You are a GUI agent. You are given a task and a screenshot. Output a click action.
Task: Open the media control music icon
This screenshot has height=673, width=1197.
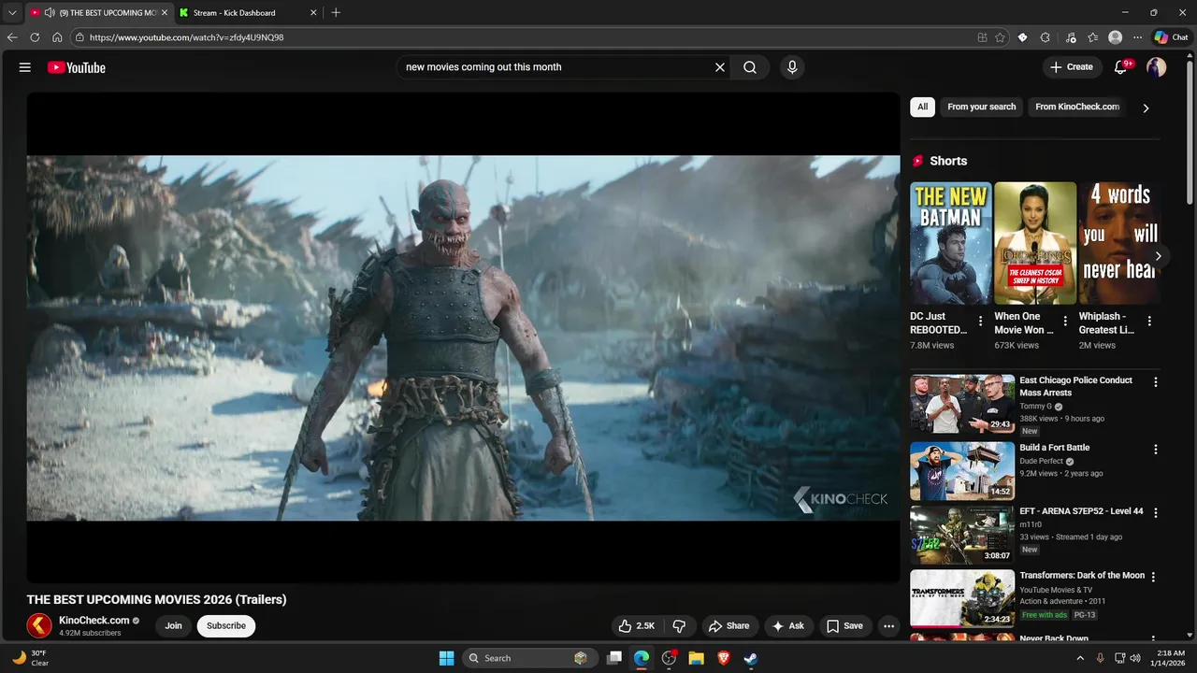point(1070,37)
